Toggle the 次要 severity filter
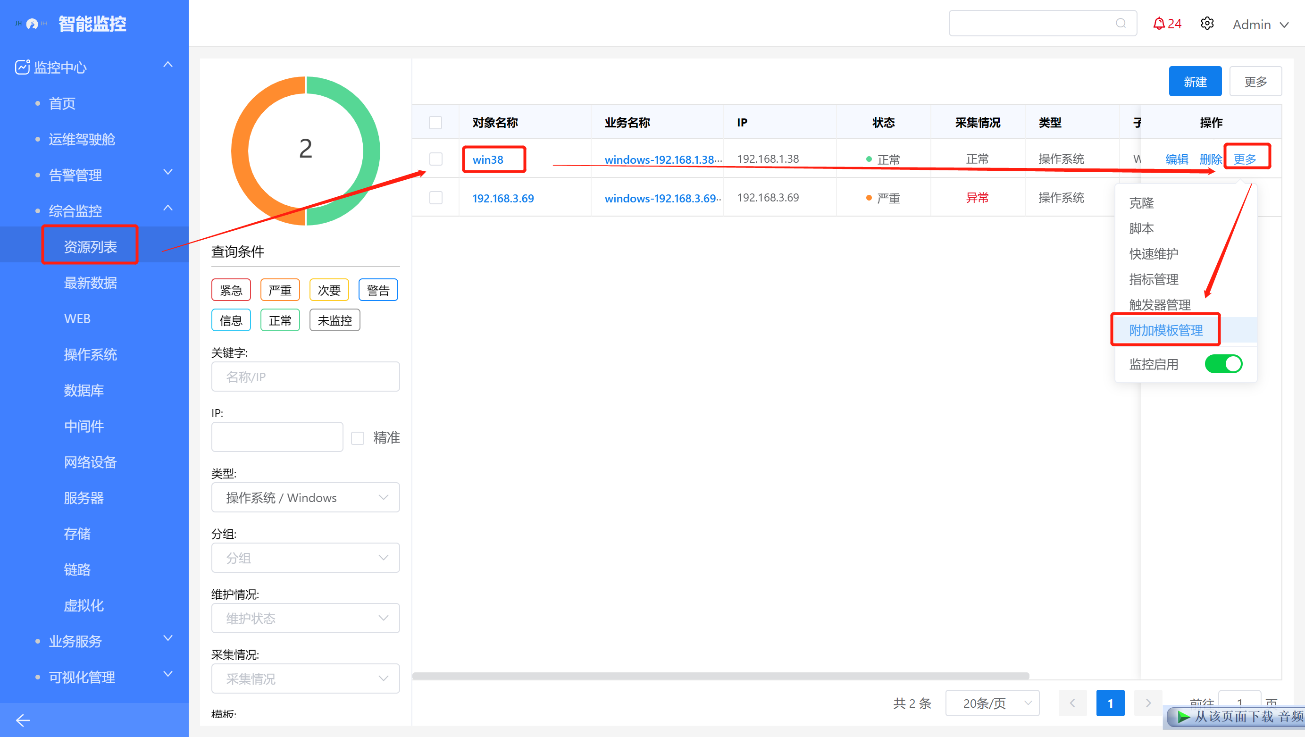This screenshot has height=737, width=1305. (329, 290)
